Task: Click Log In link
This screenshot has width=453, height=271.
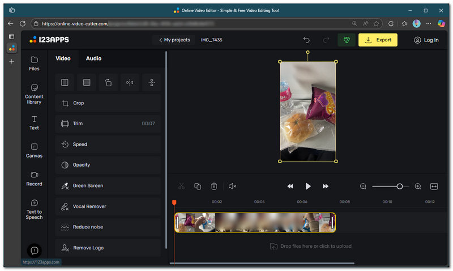Action: (426, 40)
